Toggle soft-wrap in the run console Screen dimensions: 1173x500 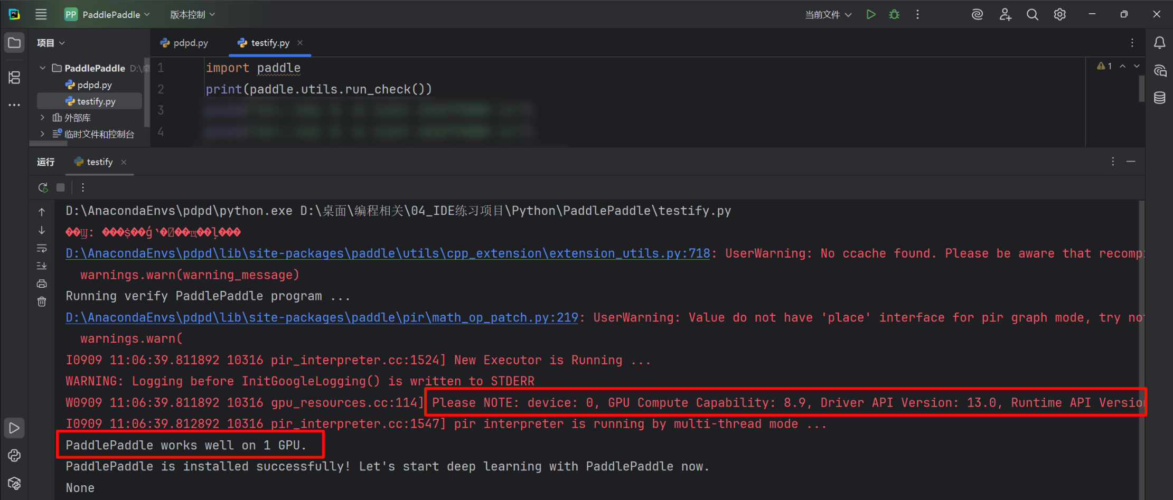(42, 248)
